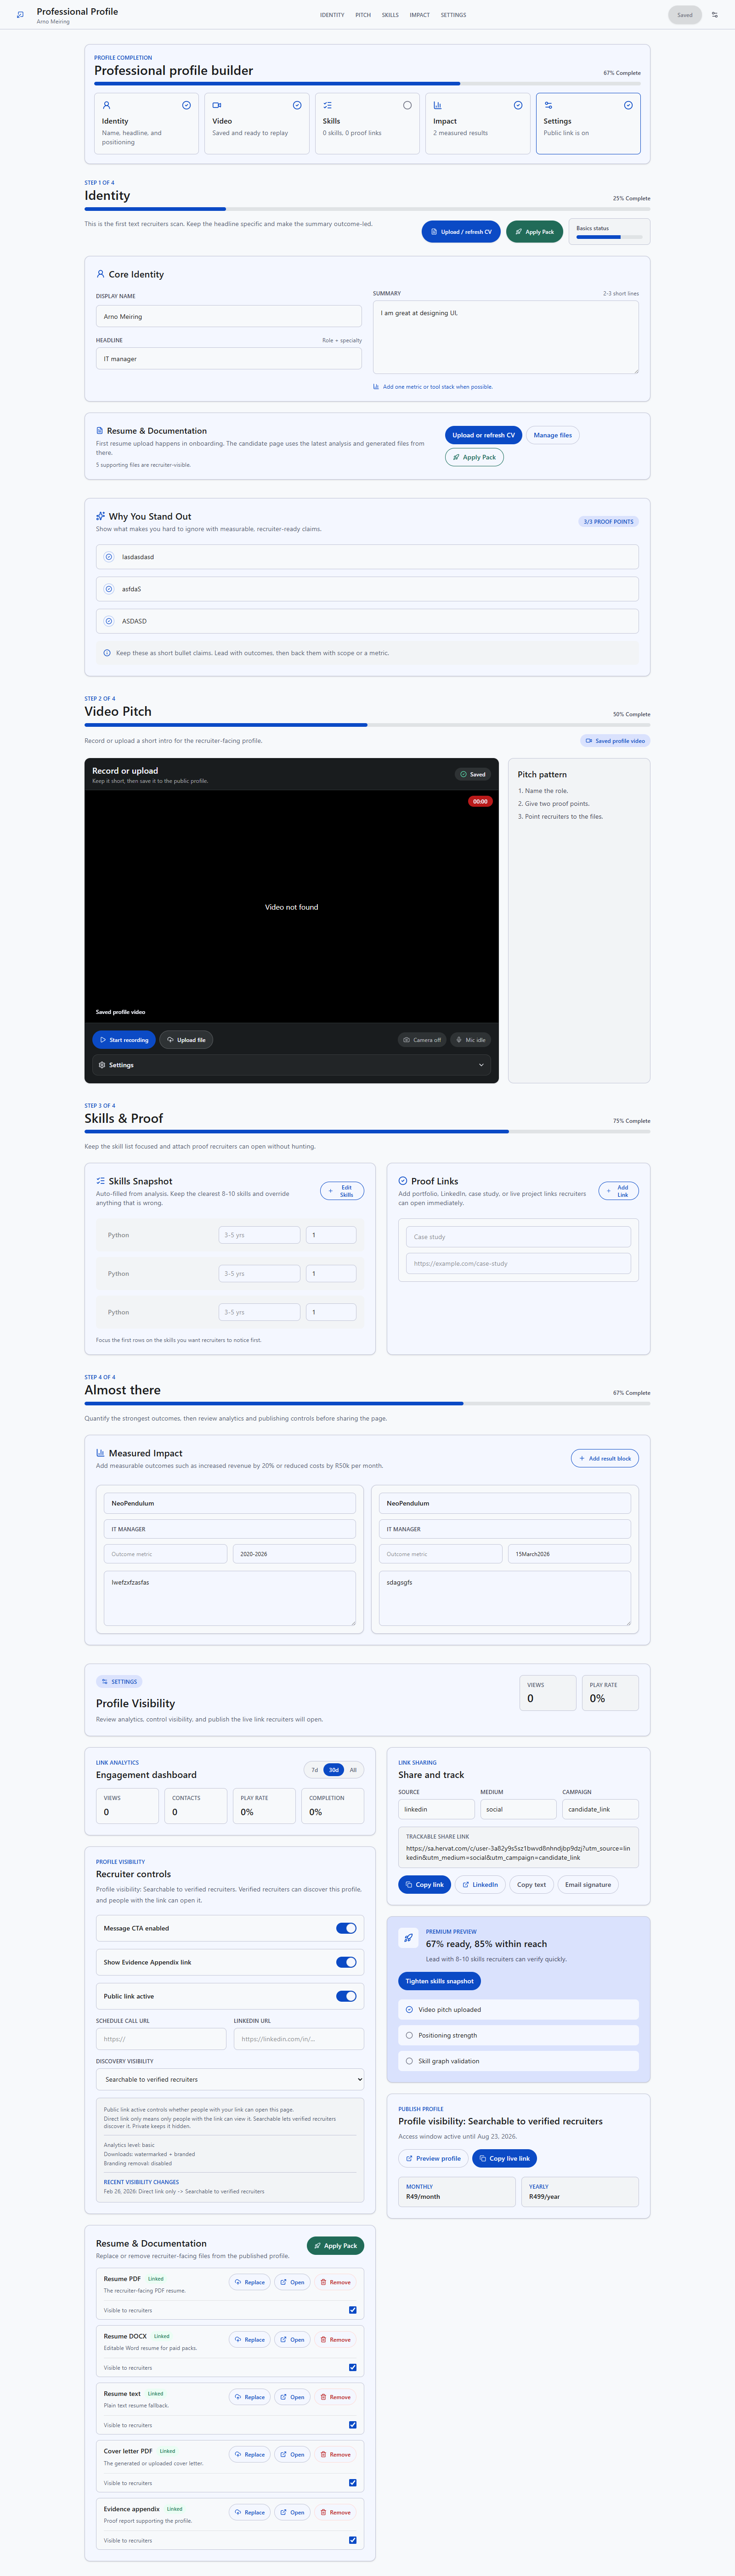Click the LinkedIn URL input field
Viewport: 735px width, 2576px height.
click(x=299, y=2039)
